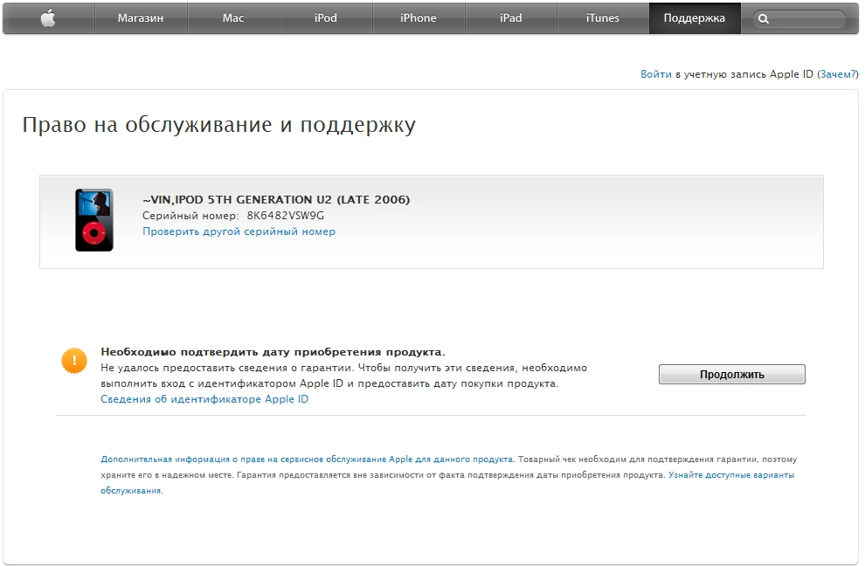Screen dimensions: 865x566
Task: Click Узнайте доступные варианты обслуживания link
Action: (447, 482)
